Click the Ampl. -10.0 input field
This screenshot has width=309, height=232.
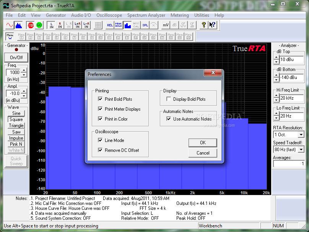coord(14,93)
